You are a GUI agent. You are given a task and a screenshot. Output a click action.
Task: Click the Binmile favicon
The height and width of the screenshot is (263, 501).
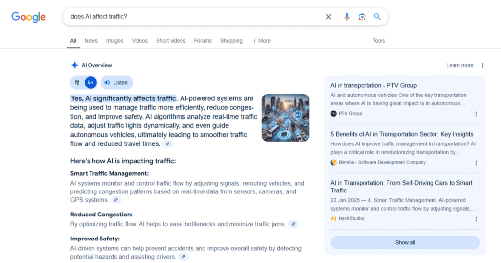pos(333,162)
